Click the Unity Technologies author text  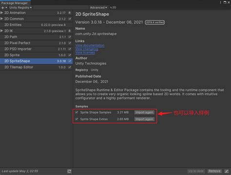[x=91, y=64]
